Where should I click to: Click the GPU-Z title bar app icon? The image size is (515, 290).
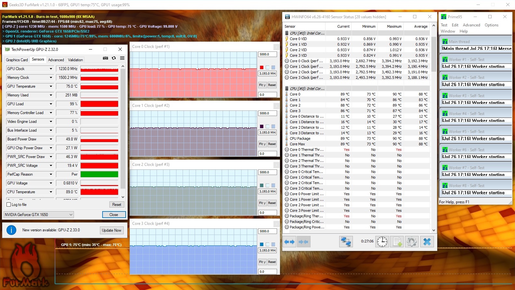click(7, 50)
